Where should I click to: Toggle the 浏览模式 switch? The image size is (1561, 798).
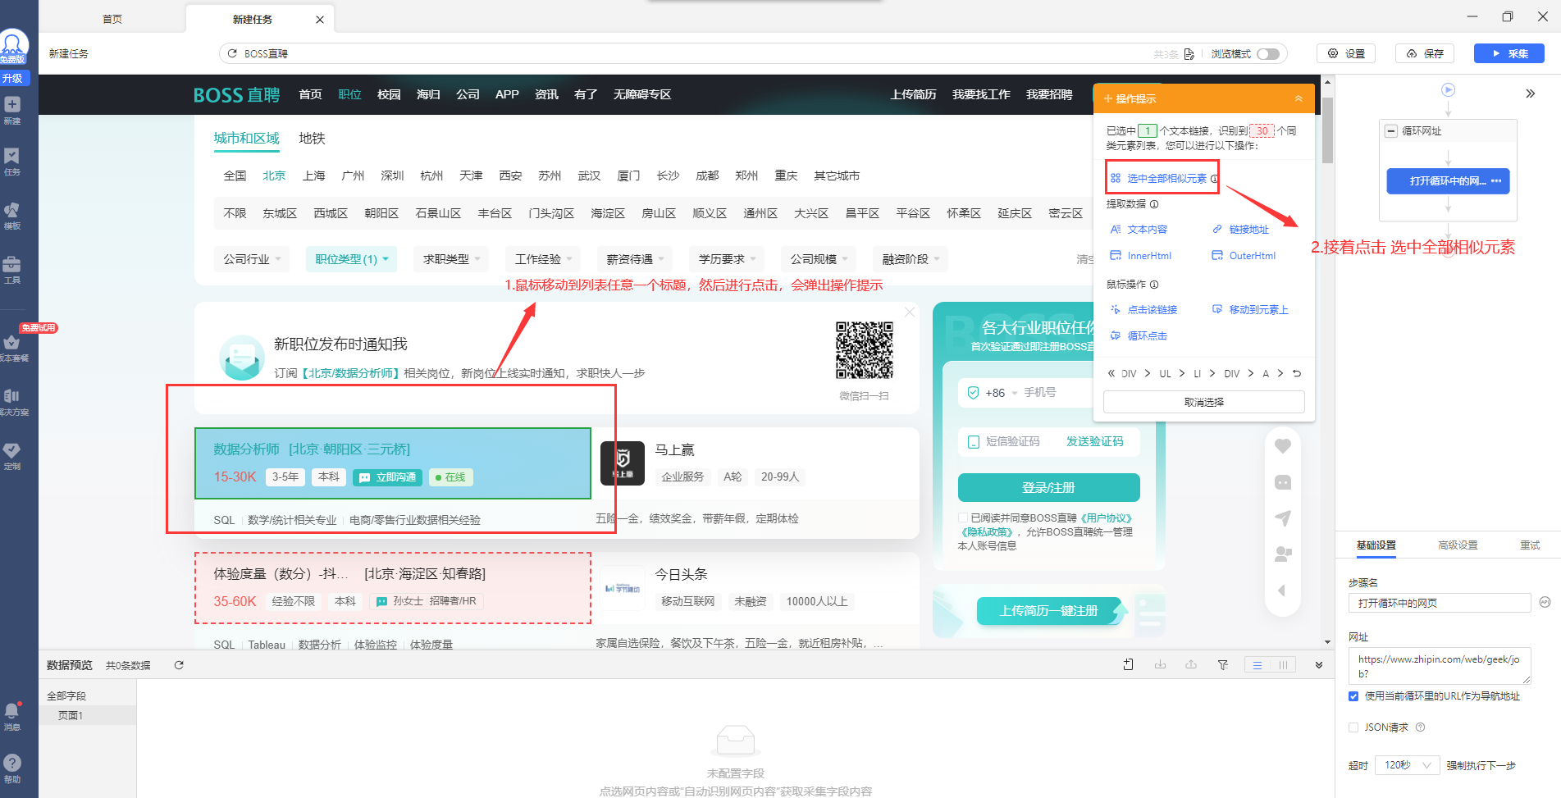[x=1268, y=54]
